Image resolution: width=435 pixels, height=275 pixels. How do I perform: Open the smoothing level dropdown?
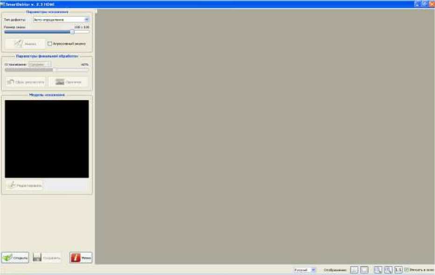point(40,64)
